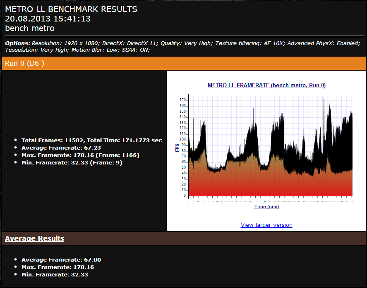Click the 'Time (sec)' axis label
The width and height of the screenshot is (367, 288).
click(266, 207)
